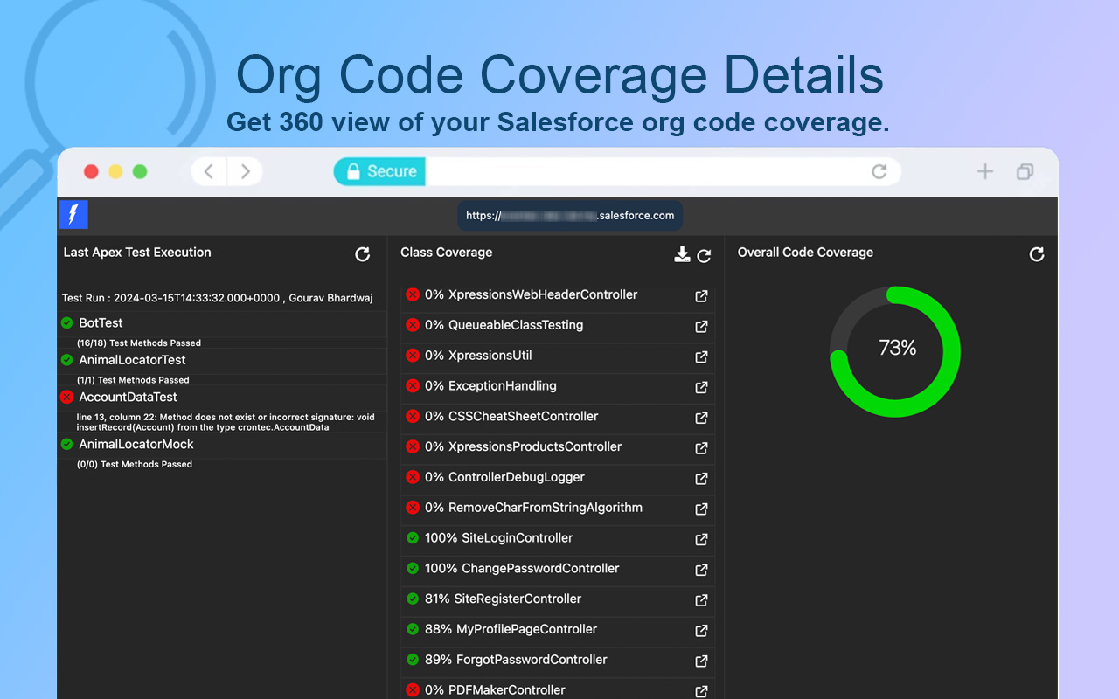Viewport: 1119px width, 699px height.
Task: Open SiteLoginController external link icon
Action: pyautogui.click(x=701, y=539)
